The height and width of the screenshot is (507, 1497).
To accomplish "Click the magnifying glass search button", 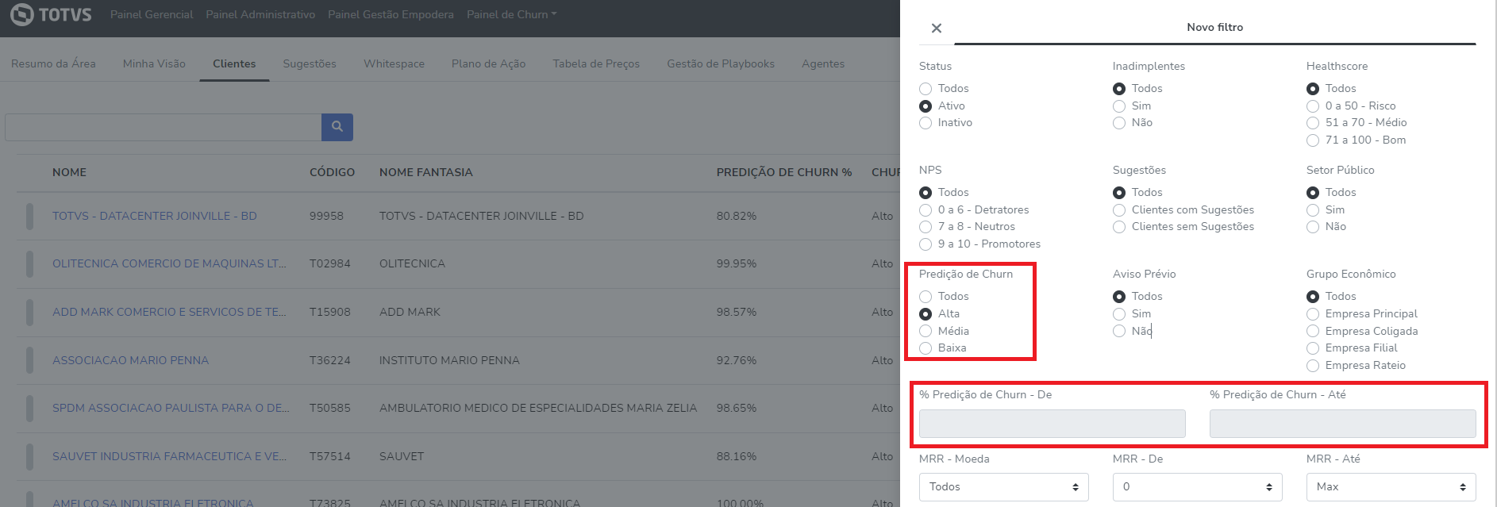I will [337, 127].
